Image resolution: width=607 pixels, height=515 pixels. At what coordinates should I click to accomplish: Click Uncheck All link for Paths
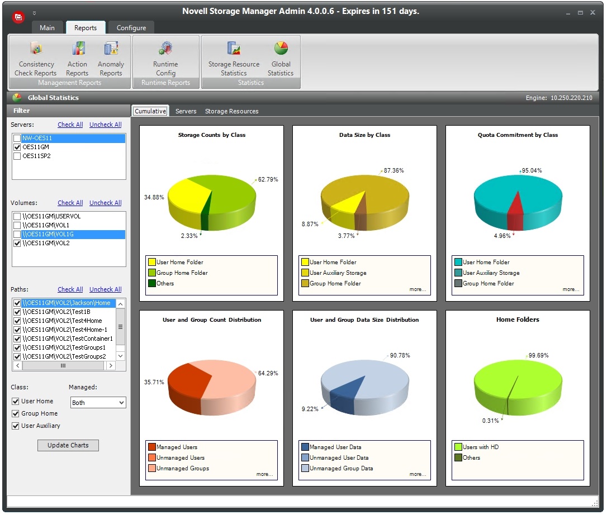pos(105,289)
